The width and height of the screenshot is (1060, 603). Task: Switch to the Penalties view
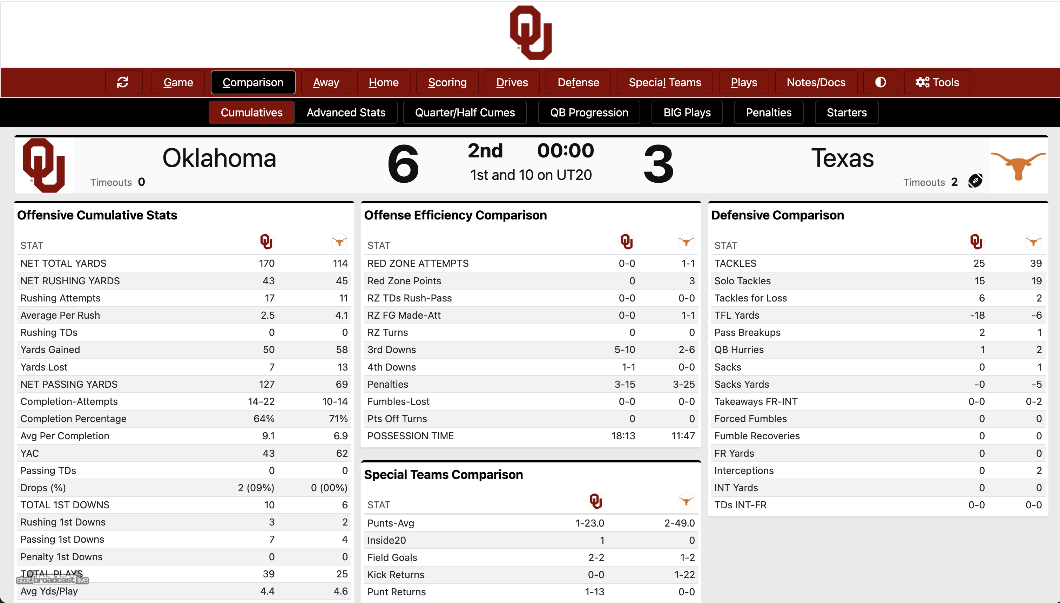(768, 112)
